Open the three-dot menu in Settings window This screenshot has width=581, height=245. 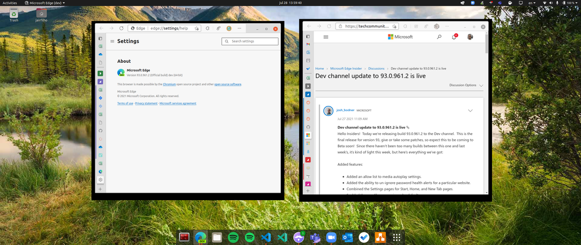pyautogui.click(x=240, y=28)
